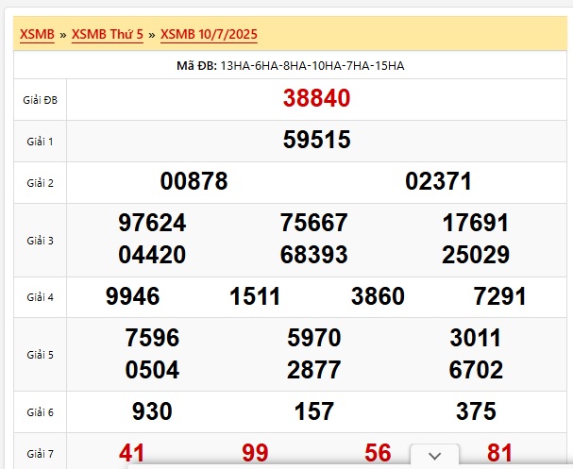573x469 pixels.
Task: Select Giải 5 number 7596
Action: [x=152, y=338]
